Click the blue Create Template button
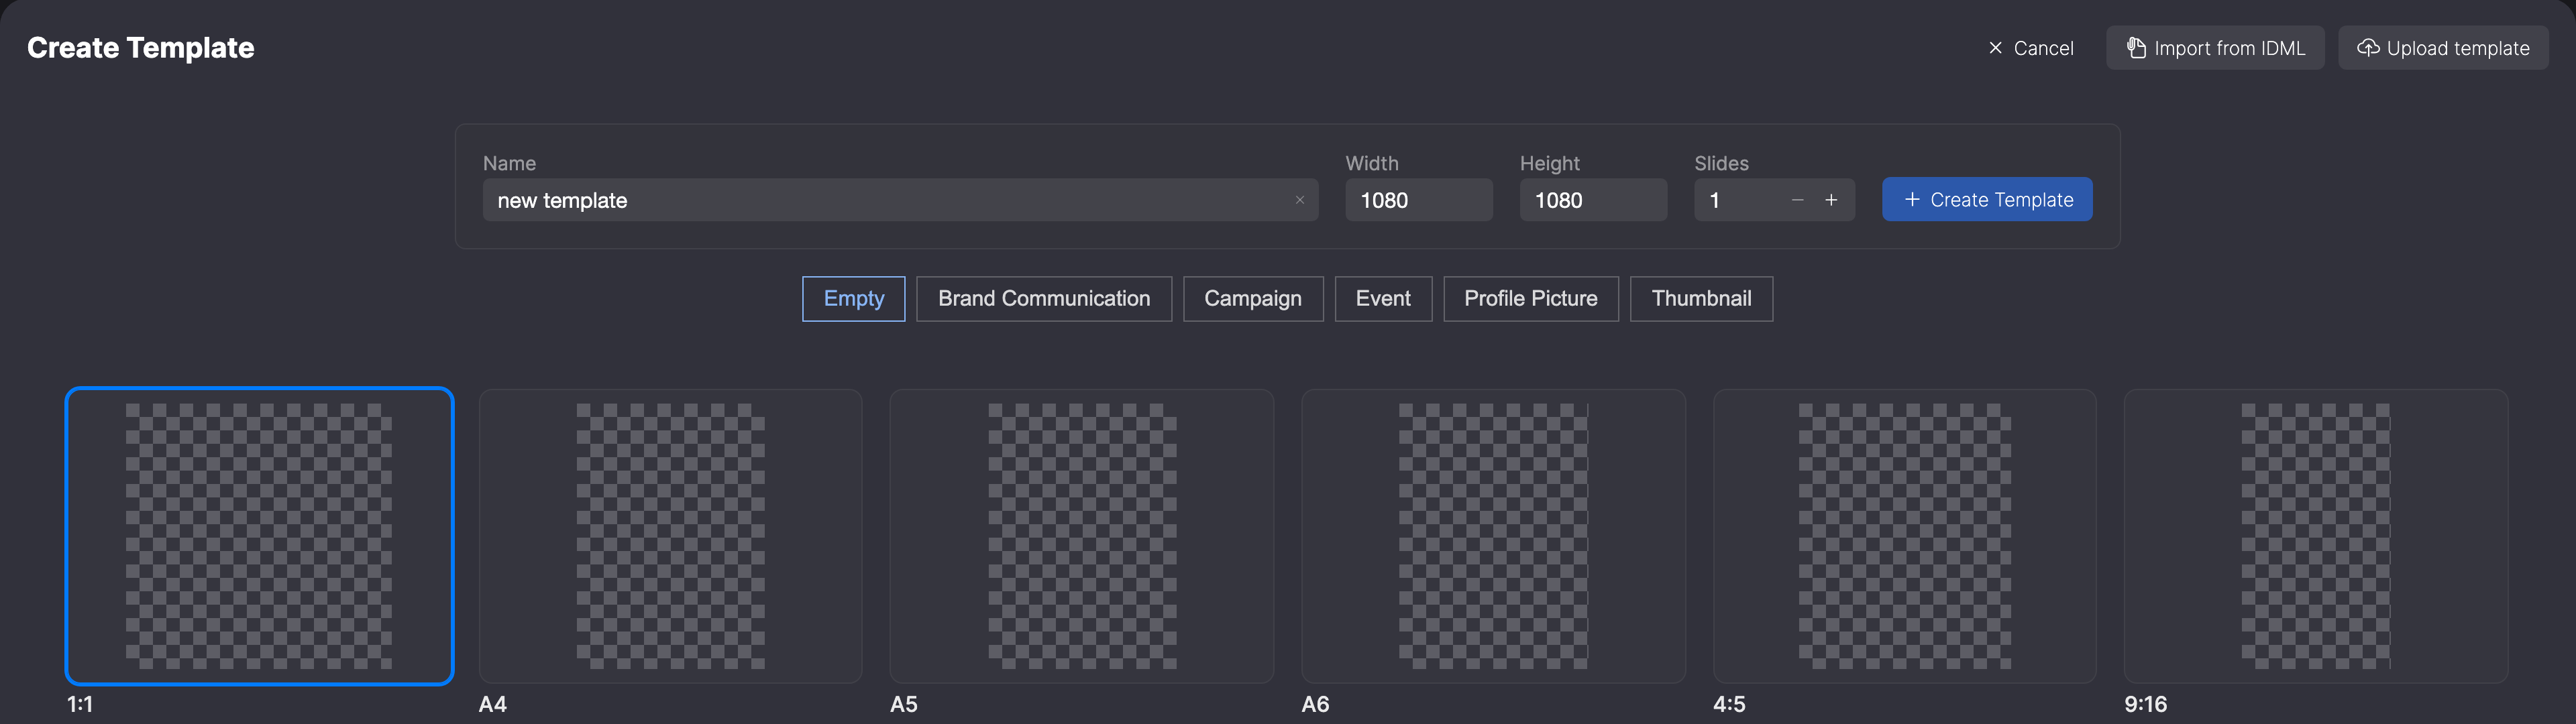2576x724 pixels. [1987, 200]
